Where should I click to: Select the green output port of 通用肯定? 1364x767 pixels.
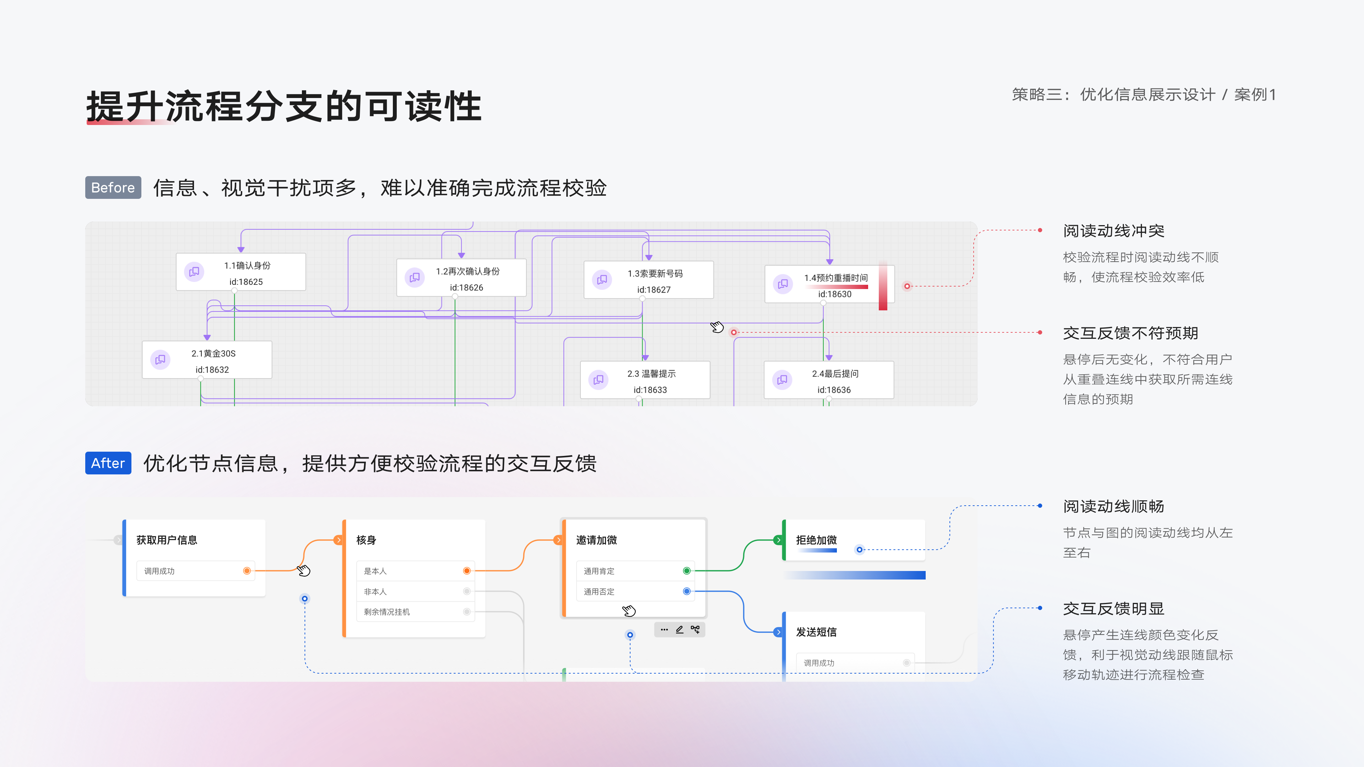(x=687, y=571)
